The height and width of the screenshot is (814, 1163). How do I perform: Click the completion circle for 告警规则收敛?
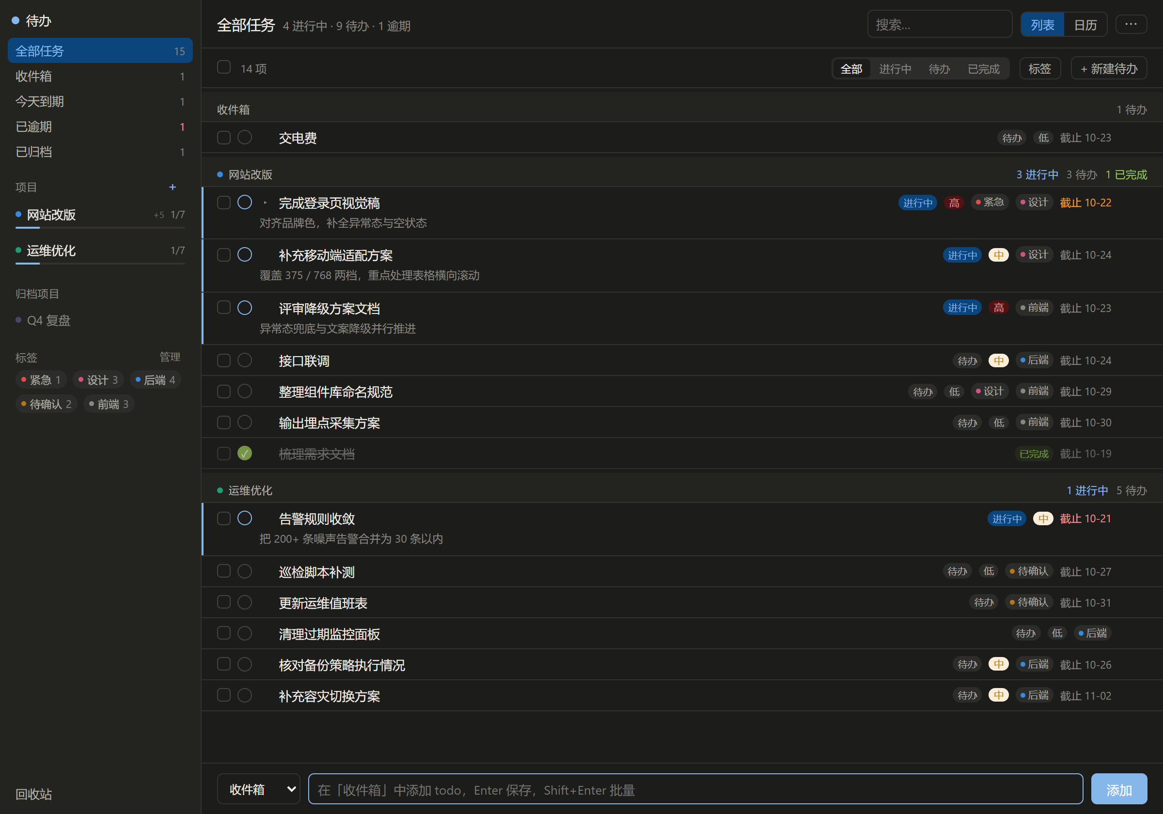click(x=245, y=518)
